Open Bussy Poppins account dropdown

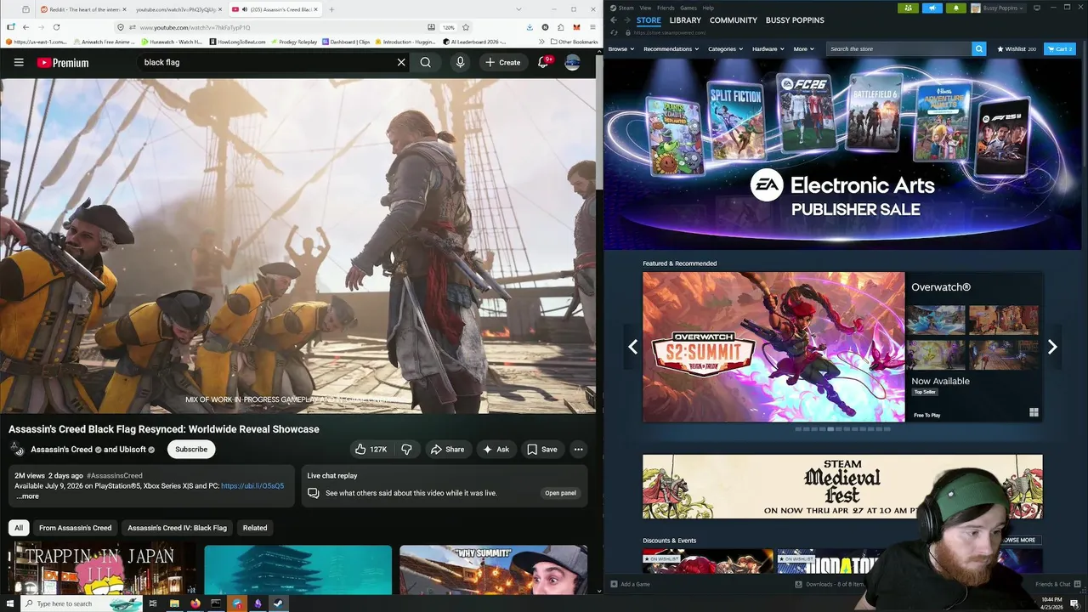point(998,8)
